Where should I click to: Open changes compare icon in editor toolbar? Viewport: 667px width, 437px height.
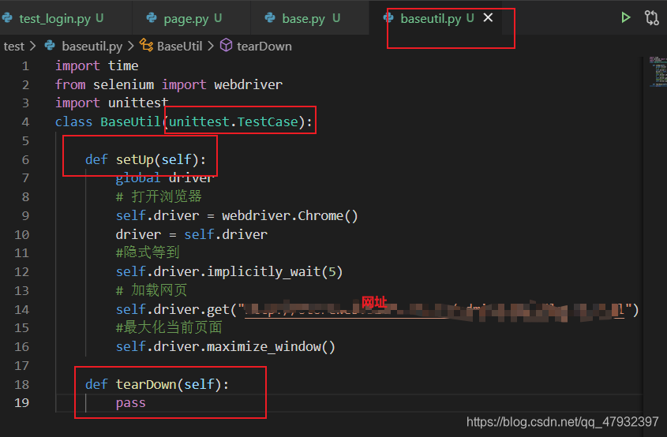(x=651, y=18)
